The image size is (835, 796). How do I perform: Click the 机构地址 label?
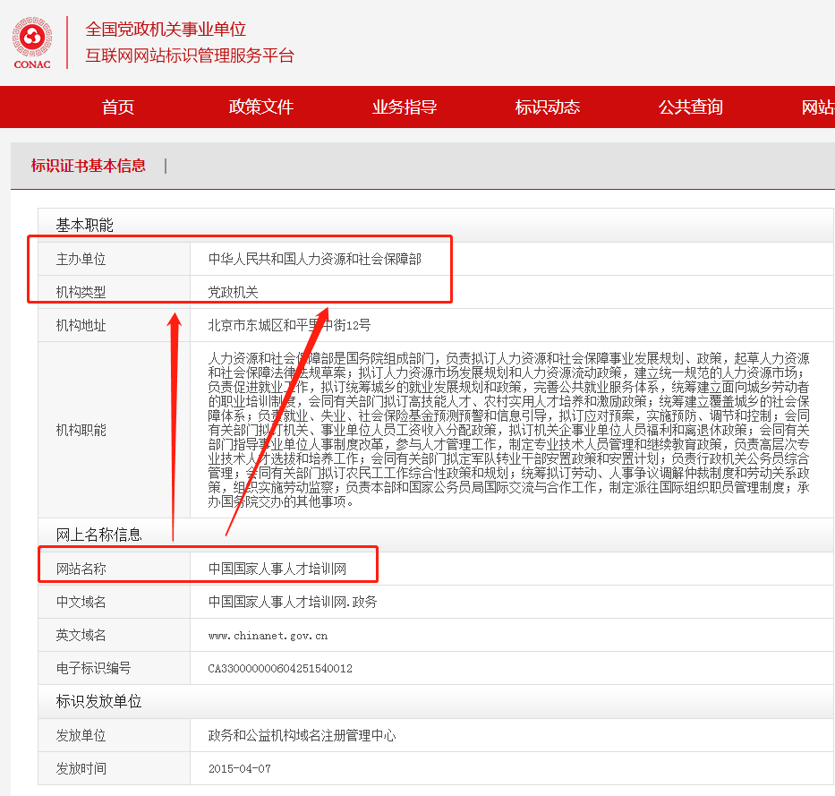click(81, 325)
